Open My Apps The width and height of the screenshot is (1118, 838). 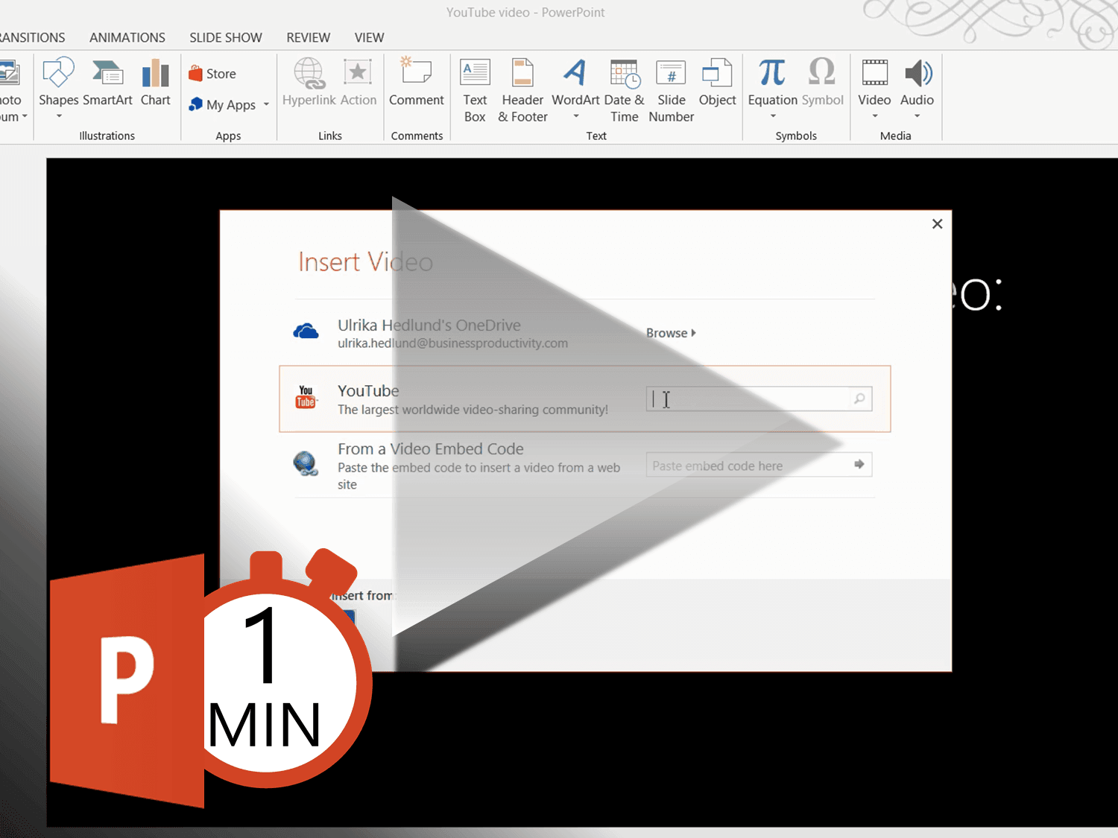pos(222,105)
